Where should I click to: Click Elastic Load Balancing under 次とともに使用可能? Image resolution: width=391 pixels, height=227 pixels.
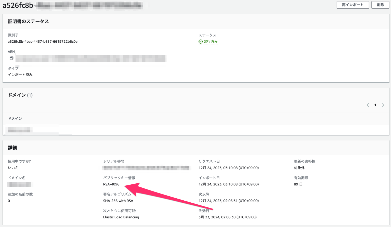tap(121, 217)
